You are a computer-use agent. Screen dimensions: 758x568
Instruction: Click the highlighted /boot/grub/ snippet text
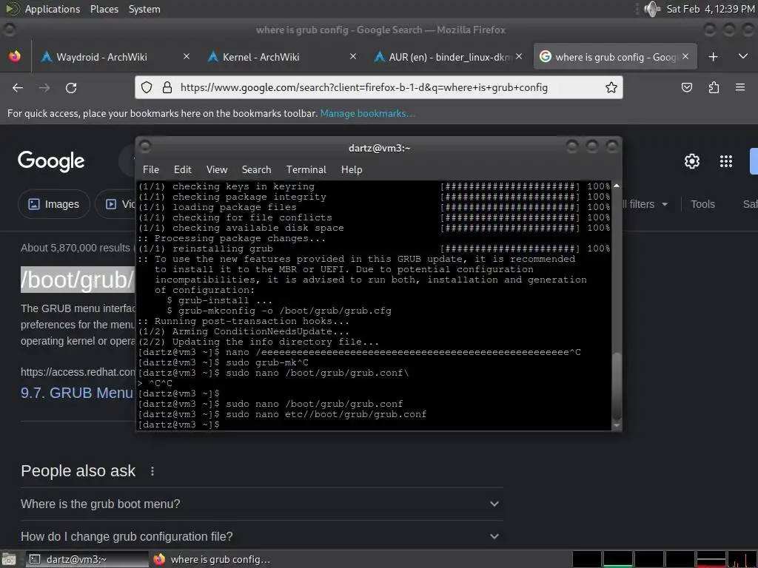[77, 280]
